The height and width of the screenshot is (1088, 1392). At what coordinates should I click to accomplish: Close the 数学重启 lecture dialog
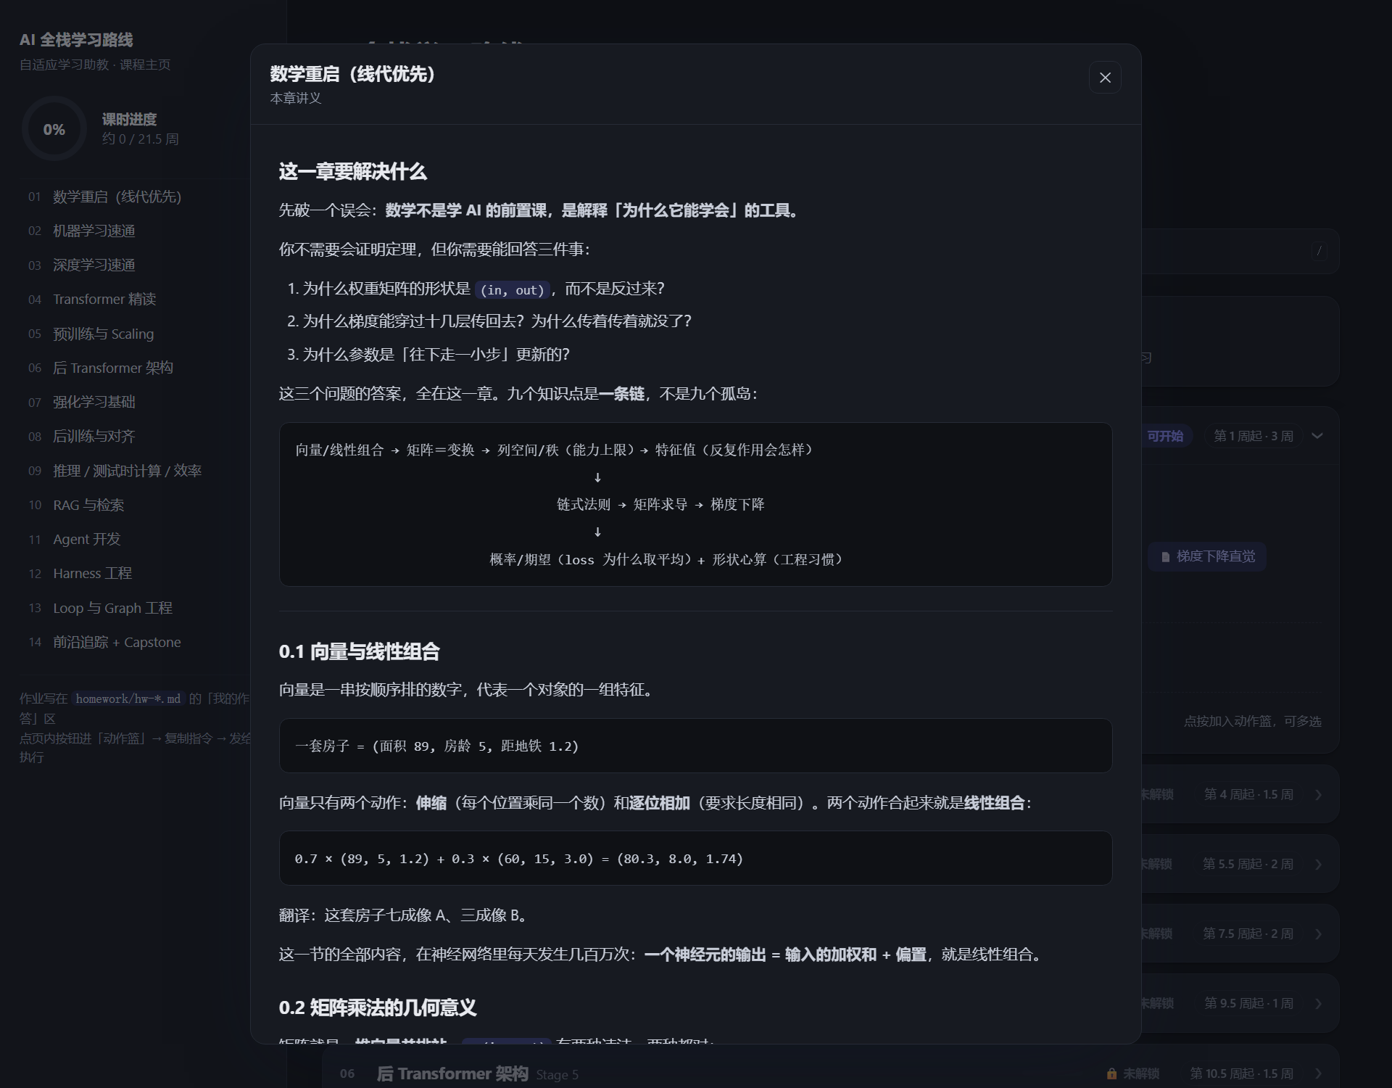click(1105, 78)
